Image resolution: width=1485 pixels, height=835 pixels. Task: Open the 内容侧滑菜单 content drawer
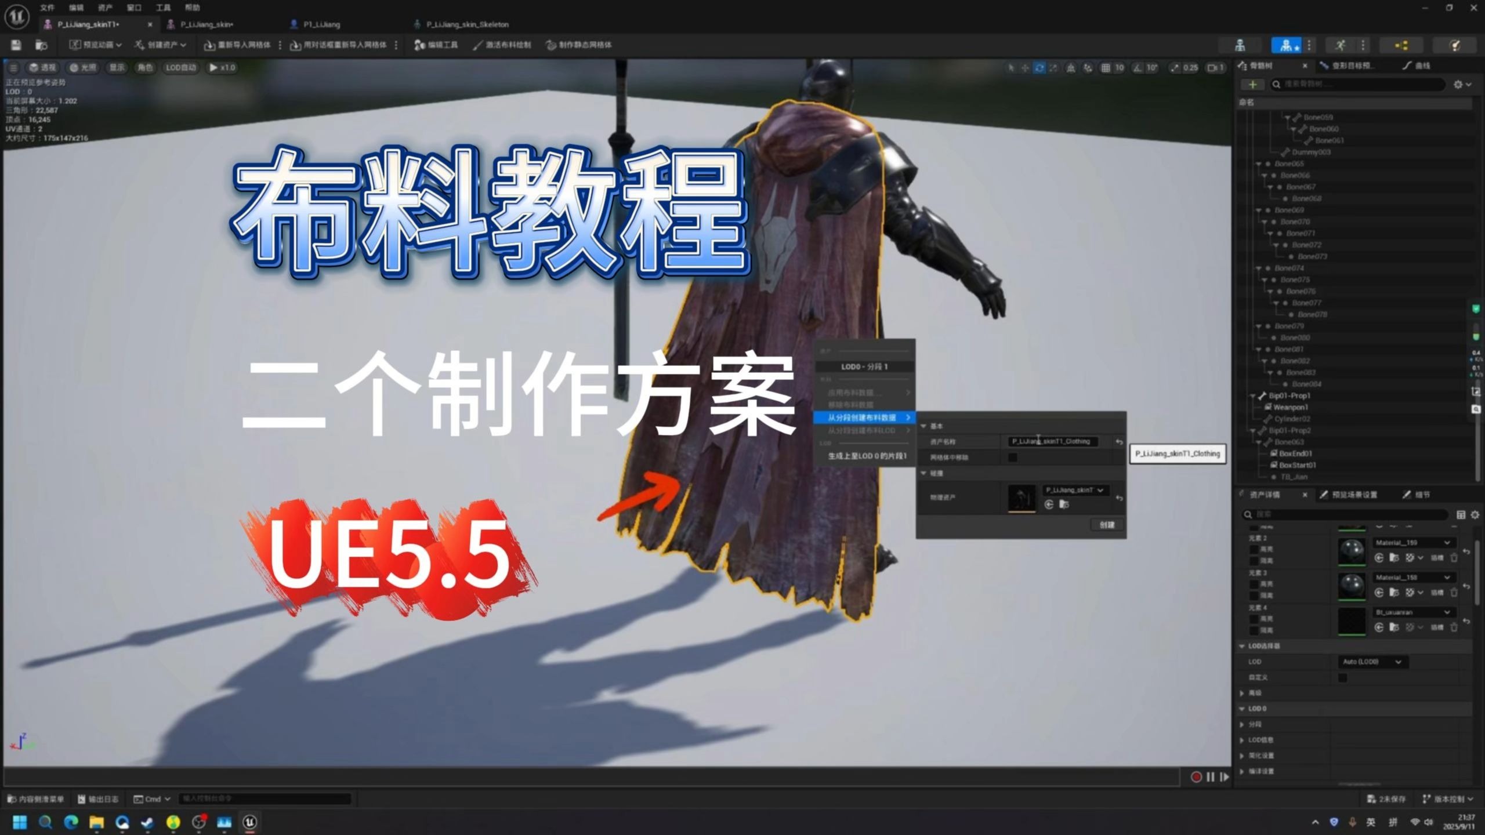pos(36,799)
